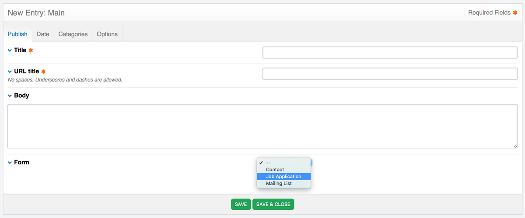525x218 pixels.
Task: Focus the Title text input
Action: pos(390,53)
